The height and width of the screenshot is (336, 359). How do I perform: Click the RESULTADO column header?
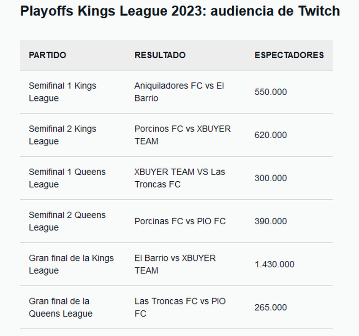tap(160, 55)
